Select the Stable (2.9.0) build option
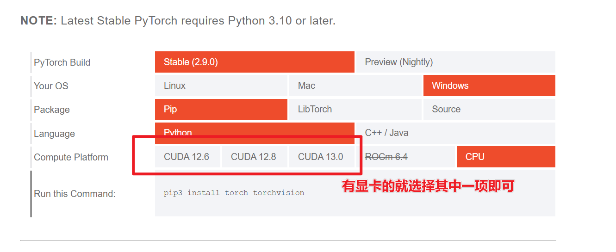Viewport: 616px width, 252px height. pyautogui.click(x=255, y=62)
